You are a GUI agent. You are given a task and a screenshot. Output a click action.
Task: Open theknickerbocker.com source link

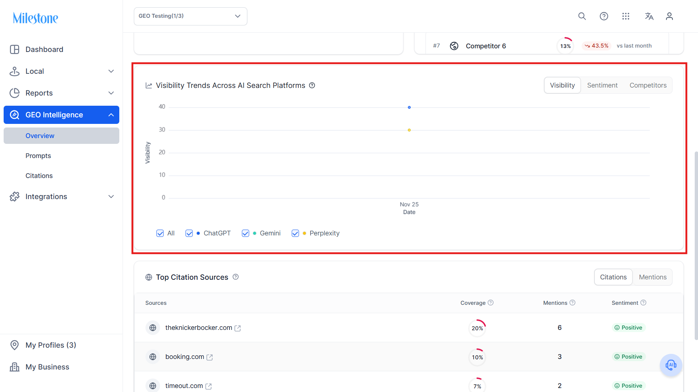pos(199,328)
